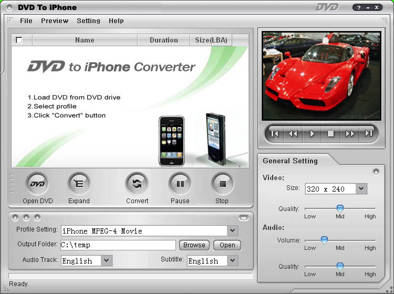This screenshot has width=394, height=294.
Task: Open the Preview menu
Action: click(55, 21)
